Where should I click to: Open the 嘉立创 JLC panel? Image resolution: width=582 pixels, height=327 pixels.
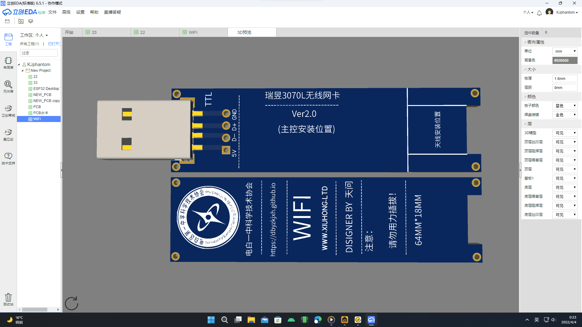8,135
